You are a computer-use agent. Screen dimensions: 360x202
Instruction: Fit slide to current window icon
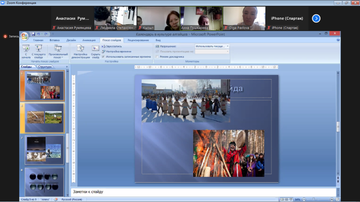click(337, 199)
